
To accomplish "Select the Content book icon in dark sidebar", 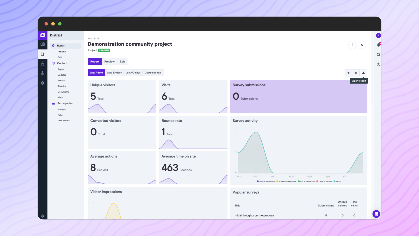I will click(43, 44).
